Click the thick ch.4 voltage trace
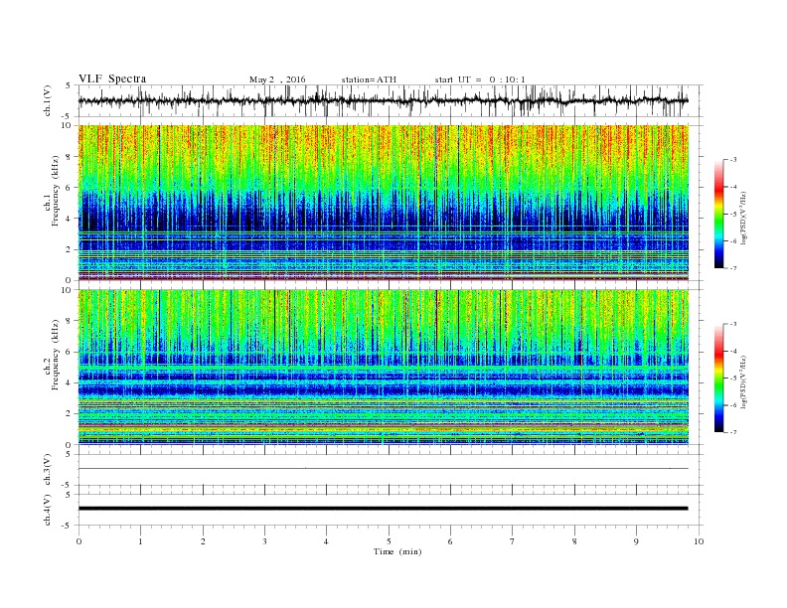Image resolution: width=787 pixels, height=608 pixels. pyautogui.click(x=383, y=509)
